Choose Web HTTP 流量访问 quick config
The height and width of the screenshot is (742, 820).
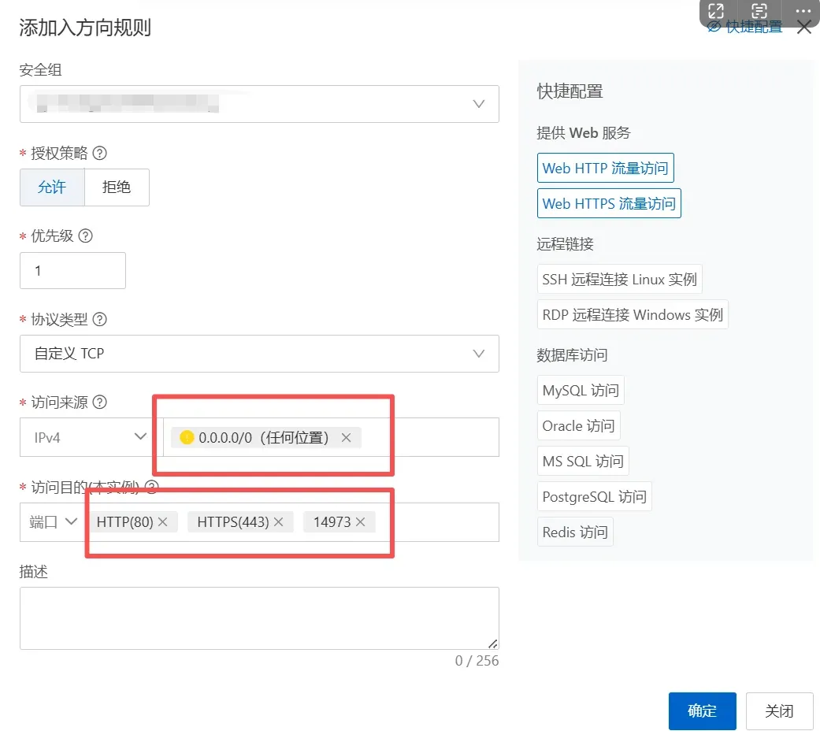(x=606, y=168)
